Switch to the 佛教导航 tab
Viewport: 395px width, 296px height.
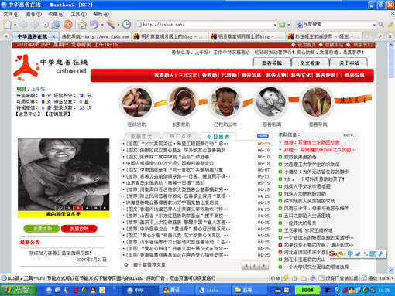(x=95, y=36)
